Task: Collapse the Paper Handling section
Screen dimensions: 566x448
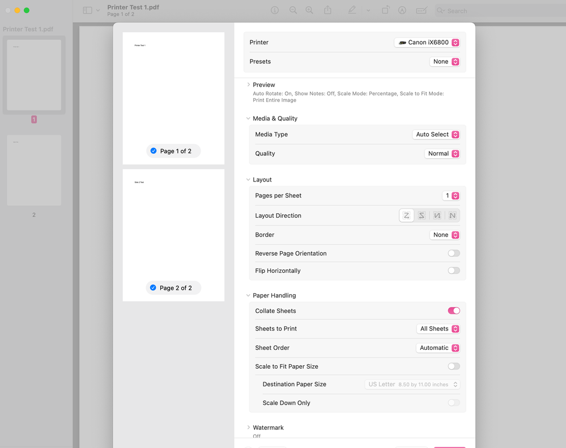Action: pos(248,295)
